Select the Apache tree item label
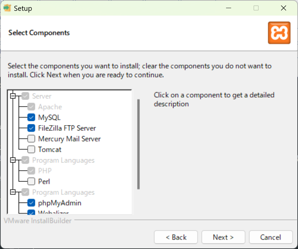 50,107
